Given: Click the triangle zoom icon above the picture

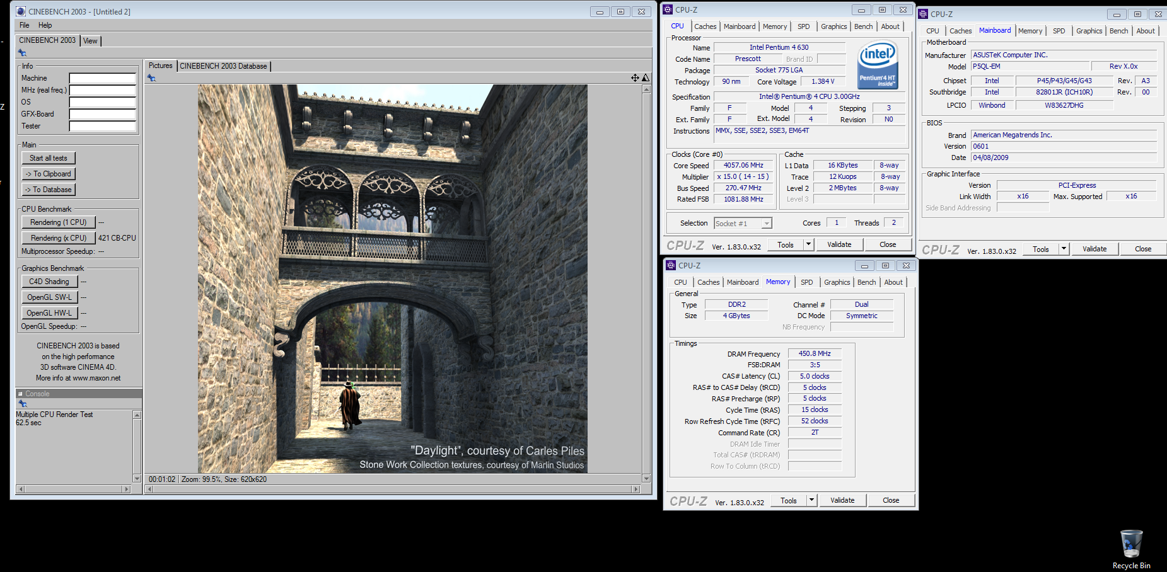Looking at the screenshot, I should tap(646, 77).
